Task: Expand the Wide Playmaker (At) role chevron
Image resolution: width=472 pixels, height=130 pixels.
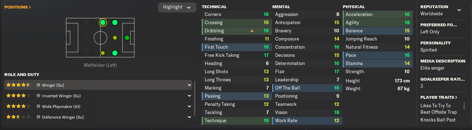Action: point(189,106)
